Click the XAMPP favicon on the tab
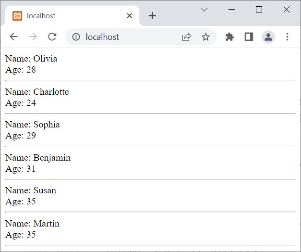The width and height of the screenshot is (301, 252). tap(17, 16)
